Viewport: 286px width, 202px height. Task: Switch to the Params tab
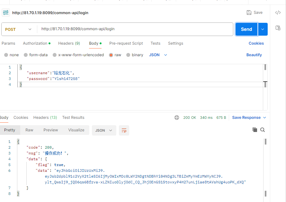point(8,43)
